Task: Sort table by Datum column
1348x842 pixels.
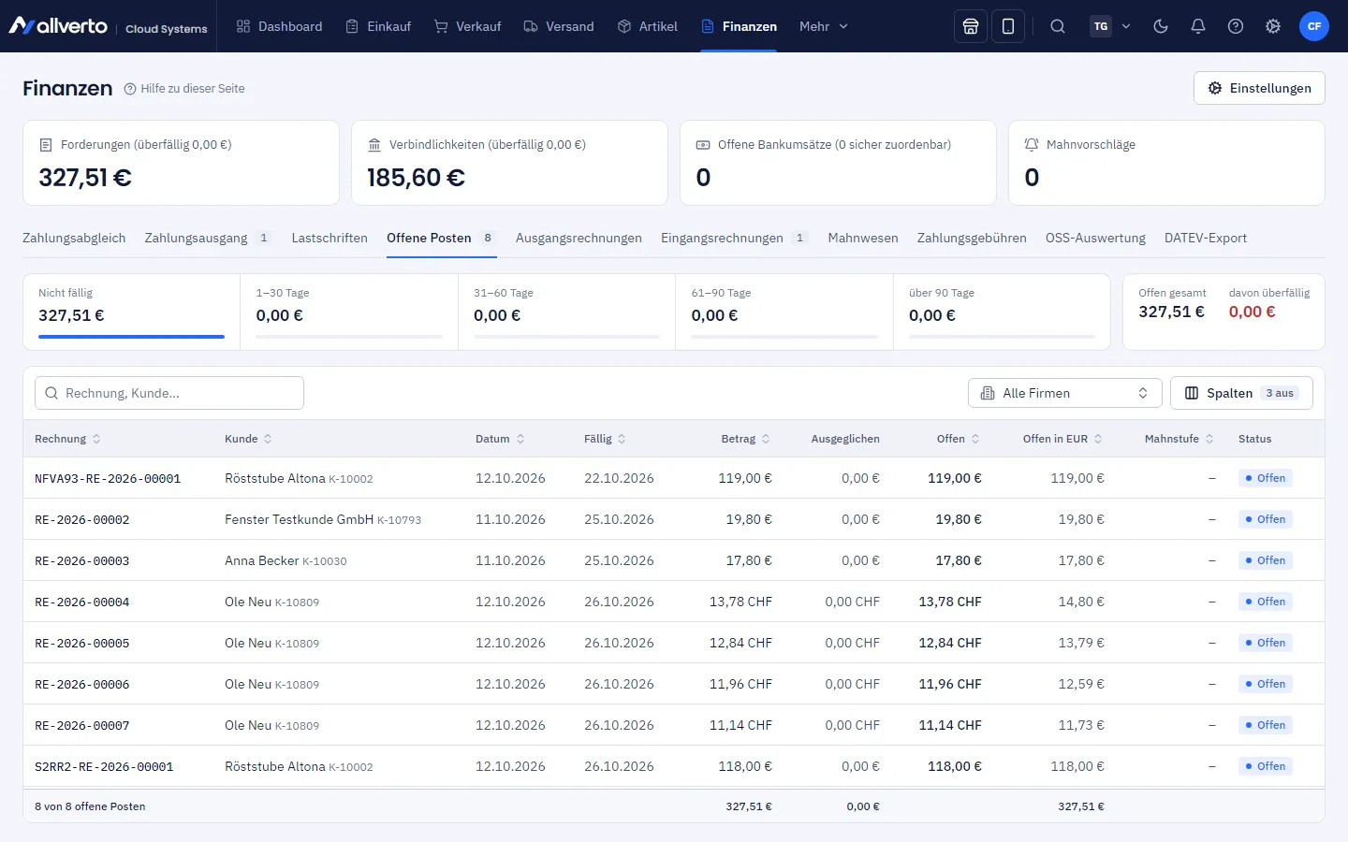Action: coord(500,439)
